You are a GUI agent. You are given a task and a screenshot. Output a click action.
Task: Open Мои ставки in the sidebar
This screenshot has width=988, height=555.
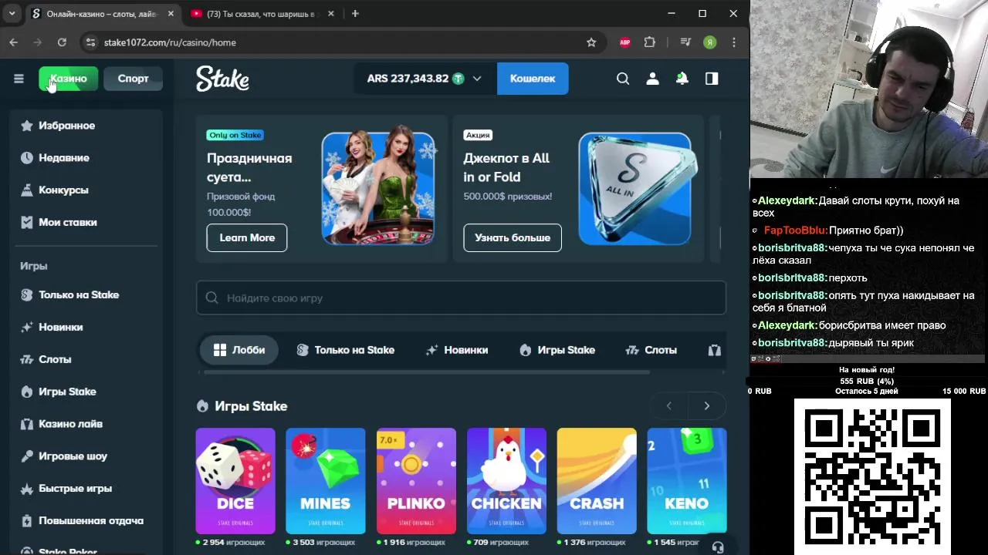click(86, 223)
